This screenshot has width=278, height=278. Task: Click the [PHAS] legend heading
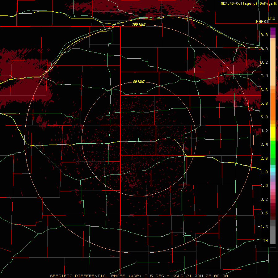[261, 21]
